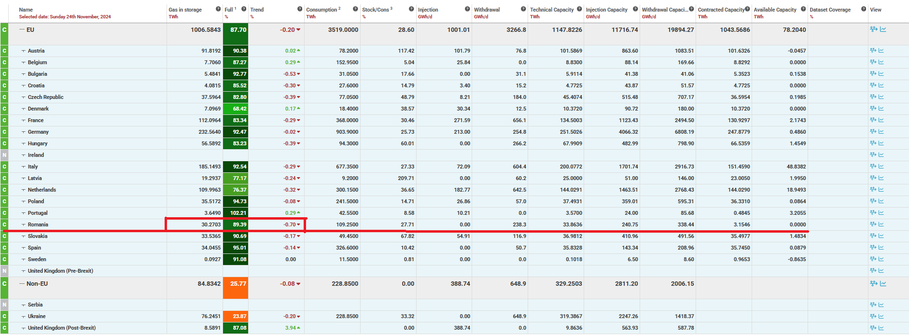
Task: Click the help icon next to Trend
Action: pos(300,9)
